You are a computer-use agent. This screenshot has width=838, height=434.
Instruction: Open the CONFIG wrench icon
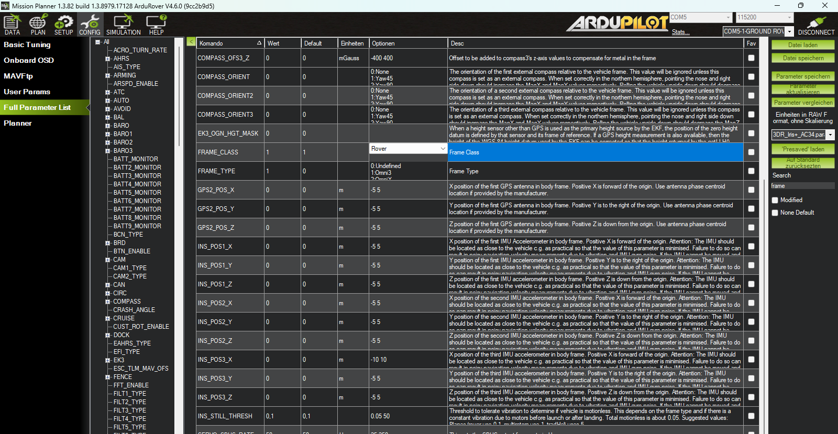tap(90, 25)
